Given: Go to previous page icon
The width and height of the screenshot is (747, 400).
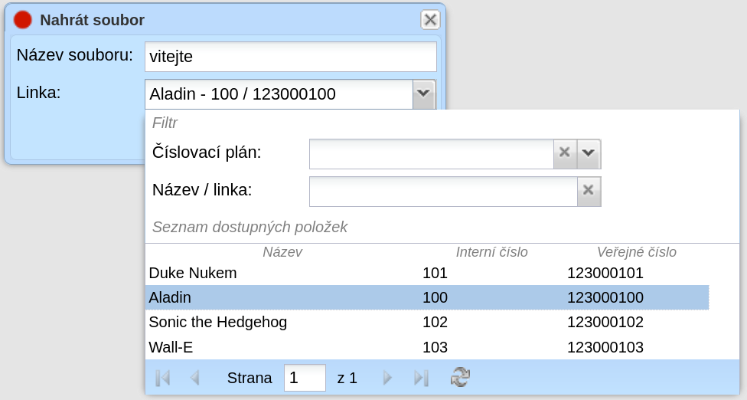Looking at the screenshot, I should coord(194,378).
